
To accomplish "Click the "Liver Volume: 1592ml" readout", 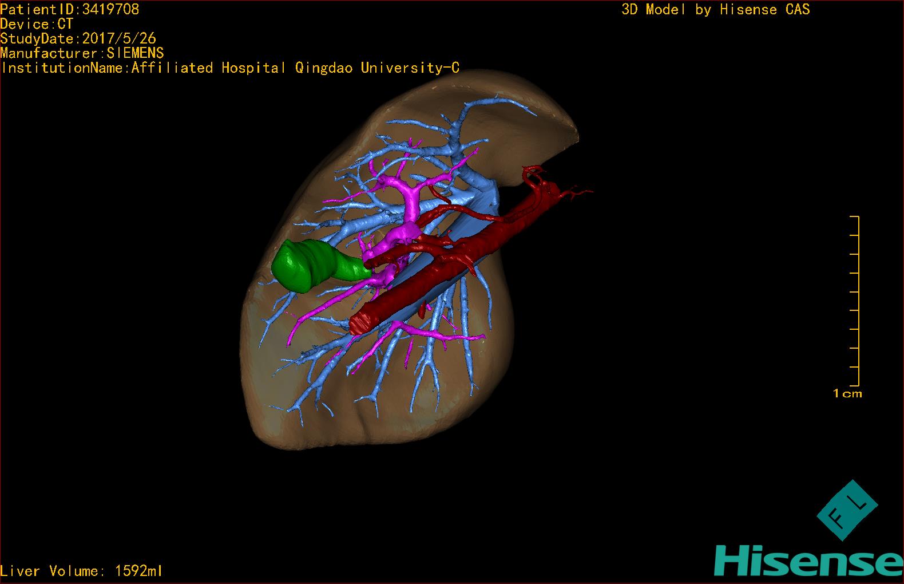I will (81, 571).
